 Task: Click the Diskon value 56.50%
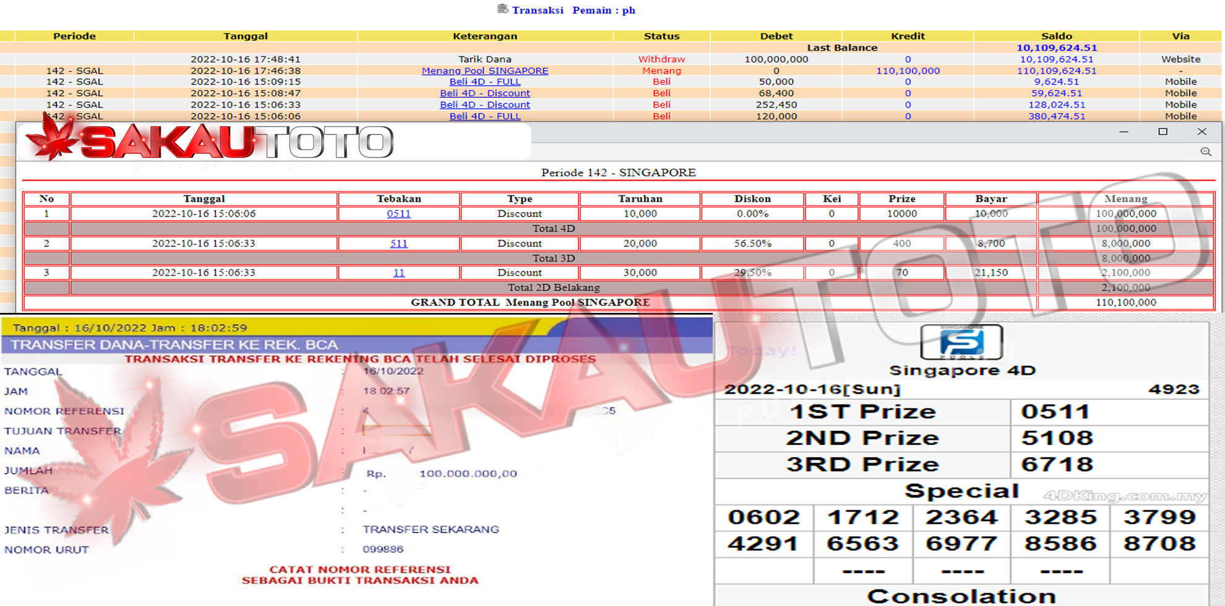point(752,243)
